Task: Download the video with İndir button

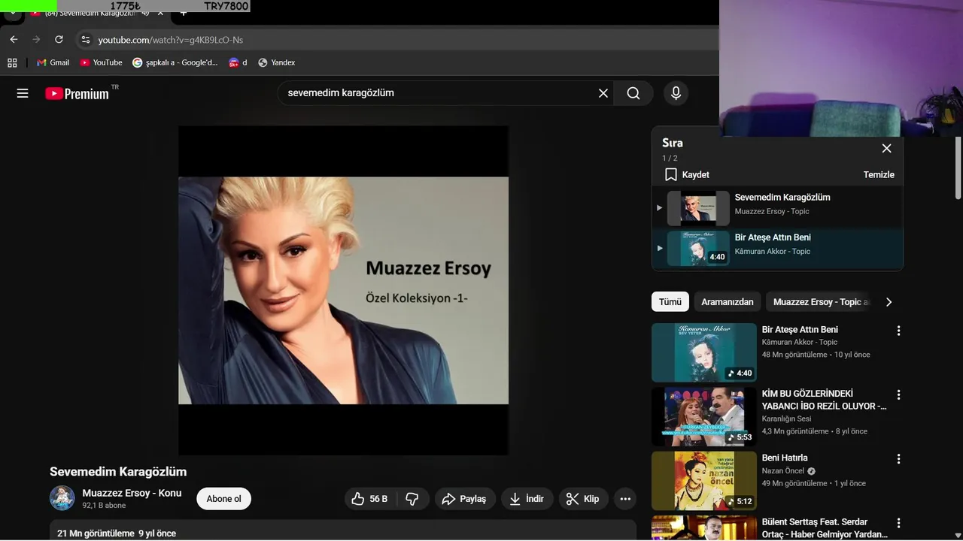Action: tap(527, 499)
